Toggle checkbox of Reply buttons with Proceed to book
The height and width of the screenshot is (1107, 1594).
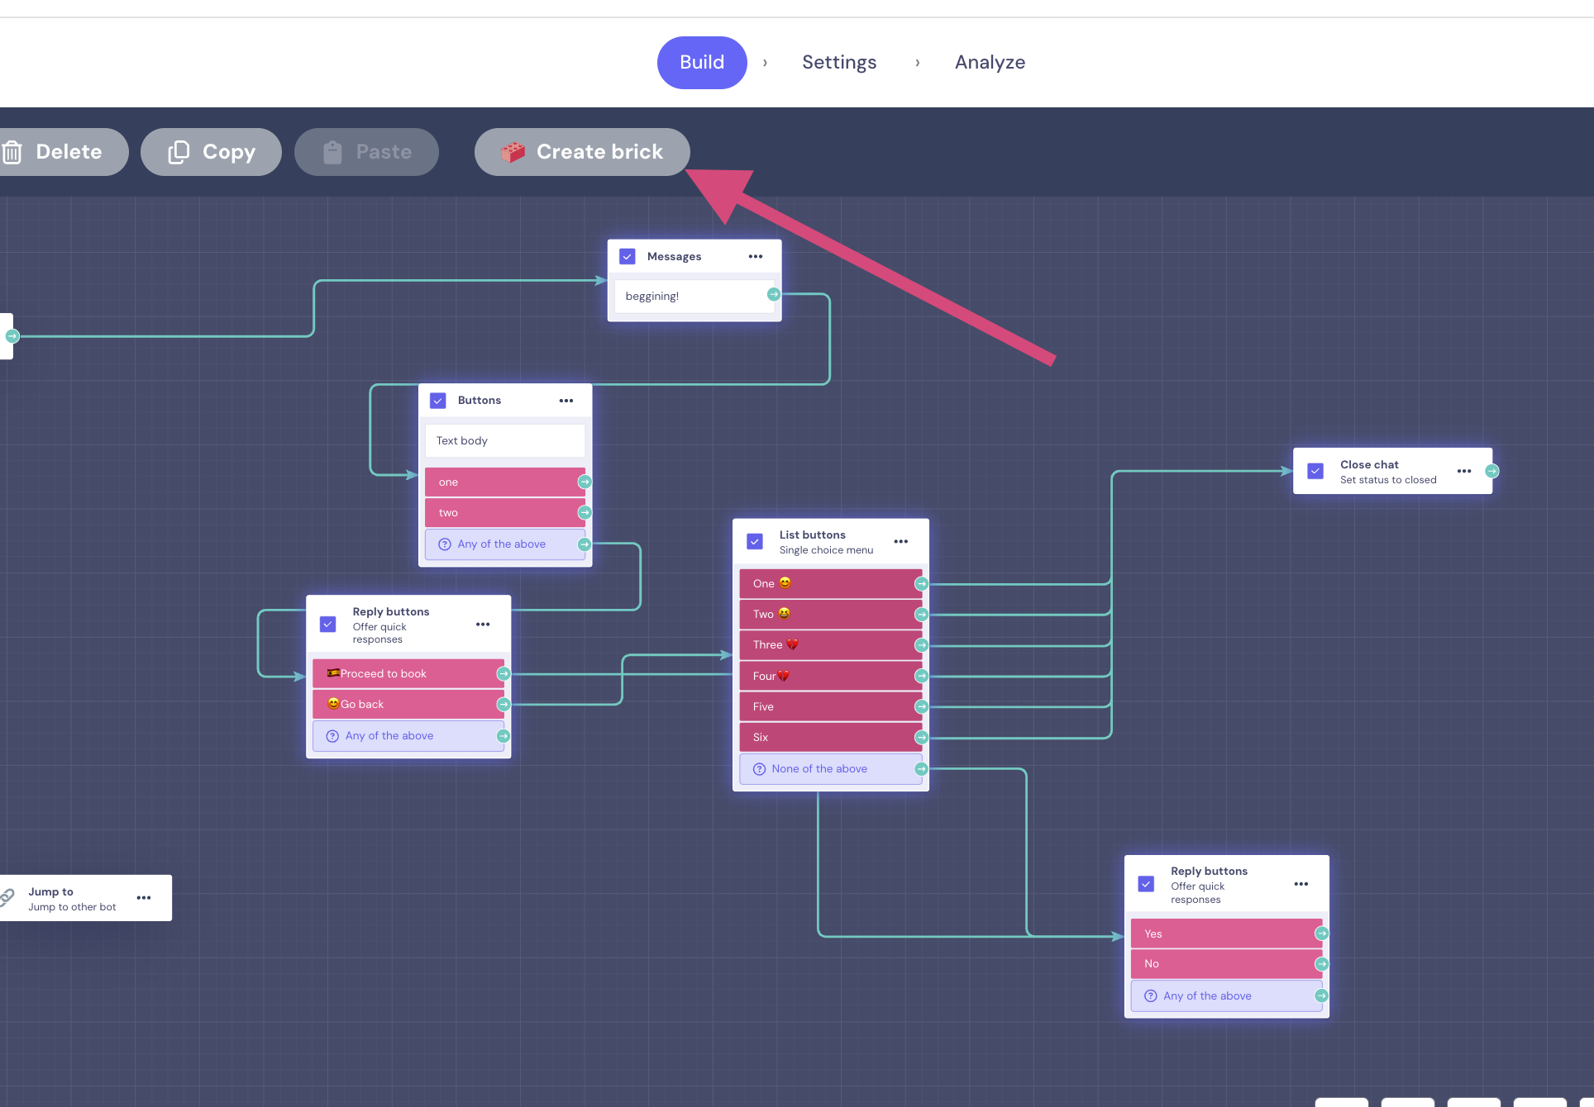click(x=328, y=625)
